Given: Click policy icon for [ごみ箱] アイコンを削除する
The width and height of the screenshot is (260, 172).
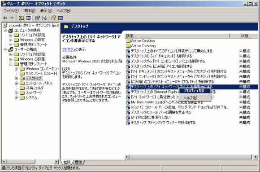Looking at the screenshot, I should point(128,66).
